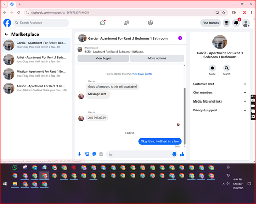256x204 pixels.
Task: Click the 'Okay thnx. I will text' message bubble
Action: 160,141
